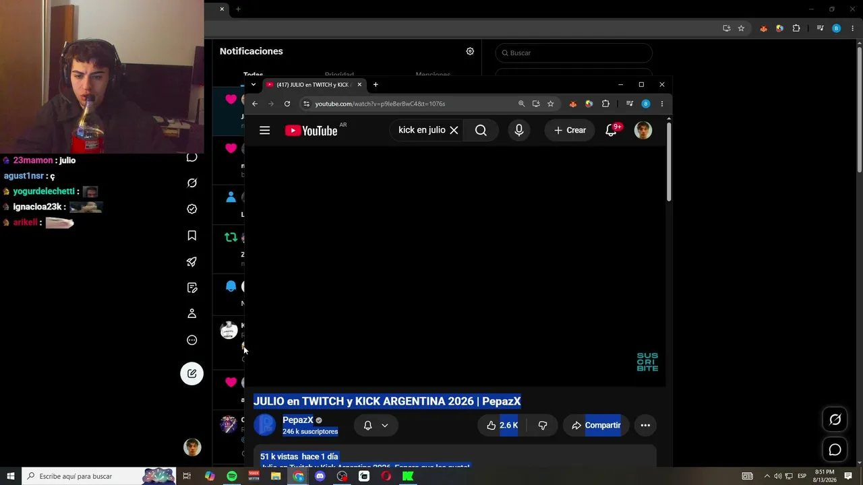Click the video title 'JULIO en TWITCH y KICK ARGENTINA 2026'
The image size is (863, 485).
tap(387, 401)
